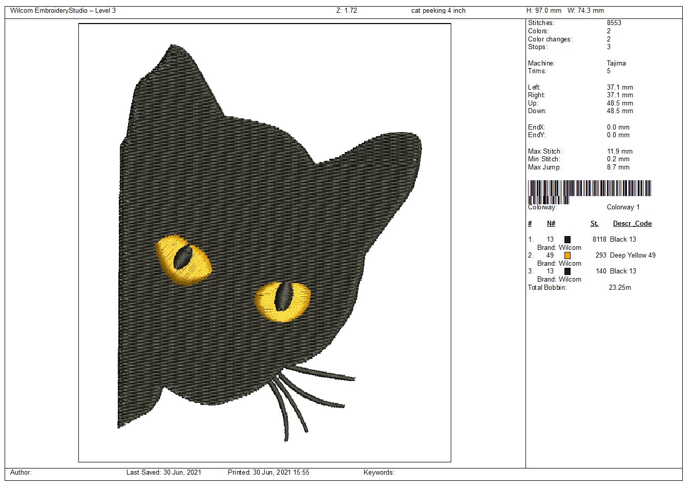Click the Total Bobbin value 23.25m
This screenshot has height=490, width=693.
[620, 288]
